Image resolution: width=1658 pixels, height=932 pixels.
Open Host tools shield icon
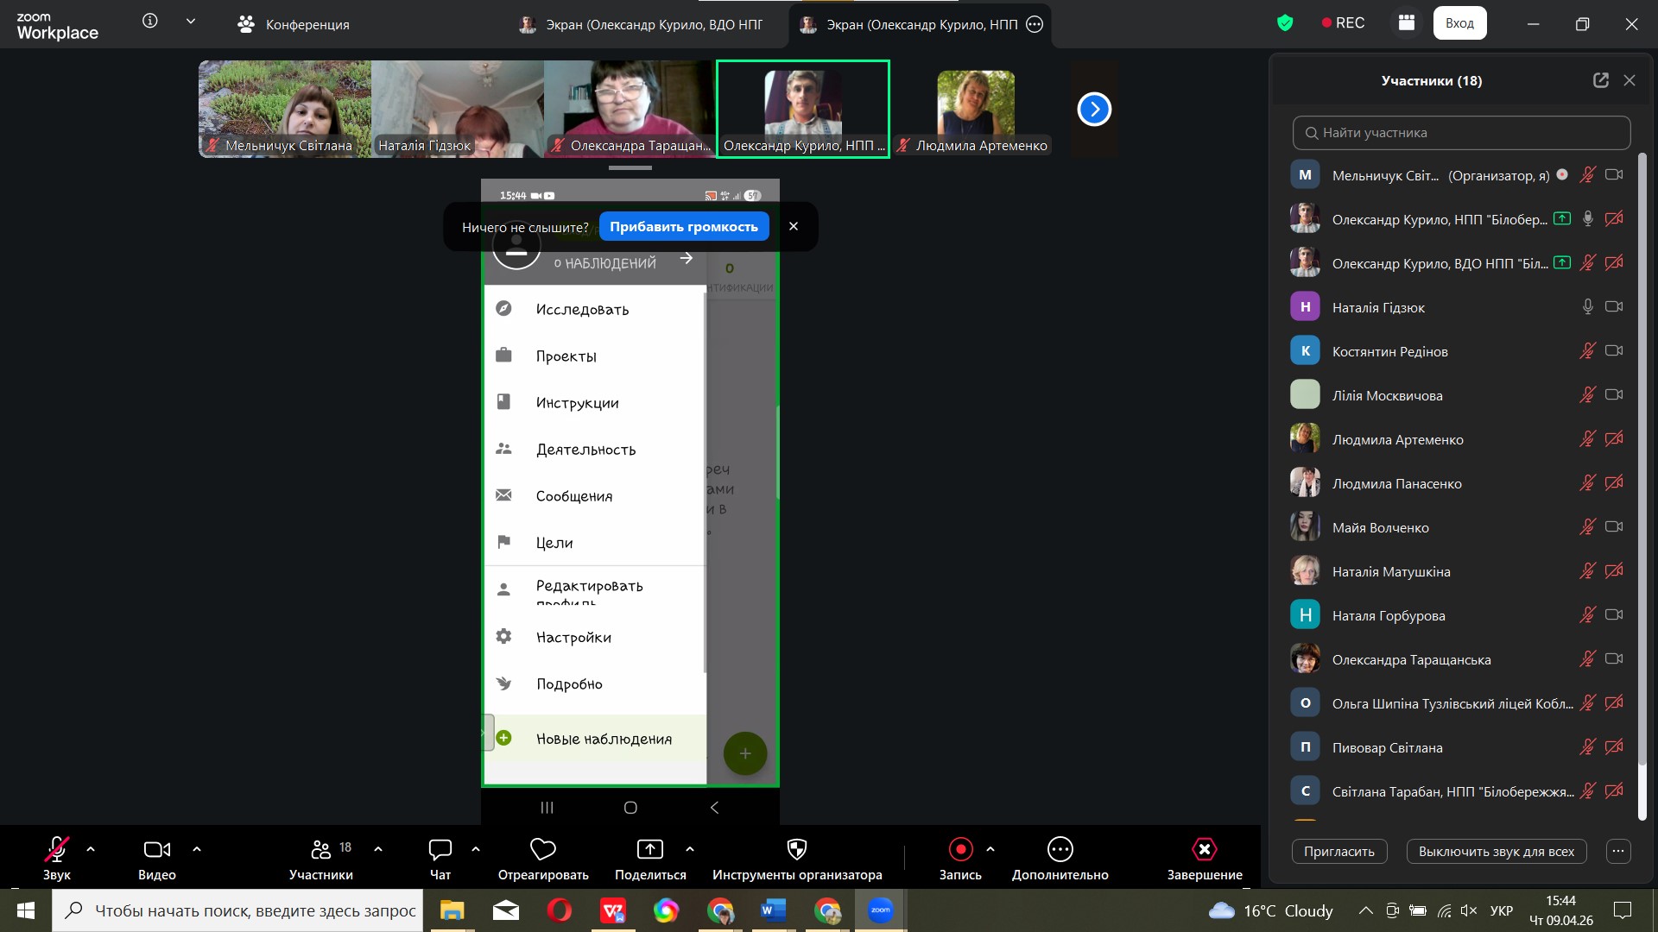[796, 850]
